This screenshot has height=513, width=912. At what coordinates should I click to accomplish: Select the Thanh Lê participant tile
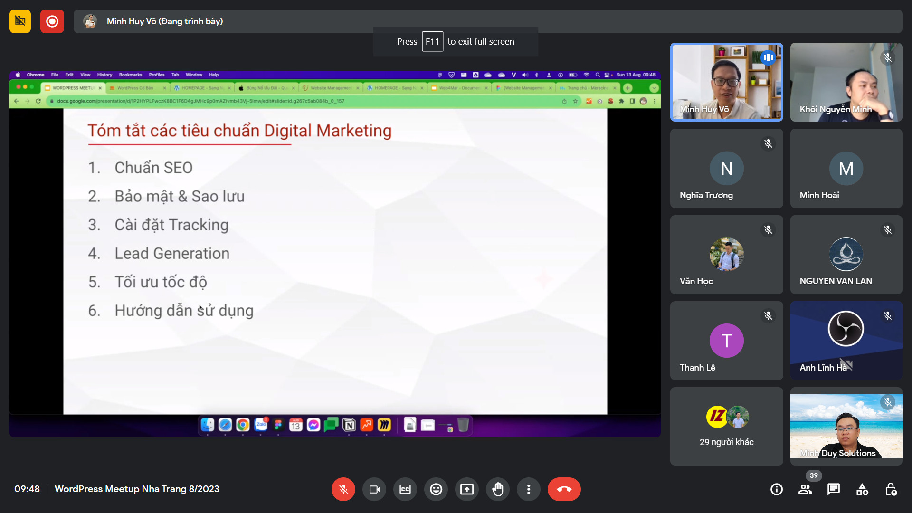pos(726,341)
